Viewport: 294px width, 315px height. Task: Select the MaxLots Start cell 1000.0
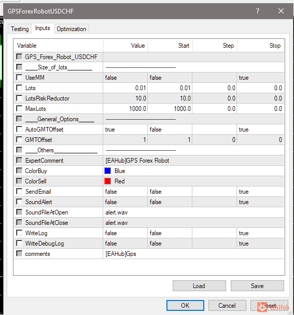coord(170,109)
